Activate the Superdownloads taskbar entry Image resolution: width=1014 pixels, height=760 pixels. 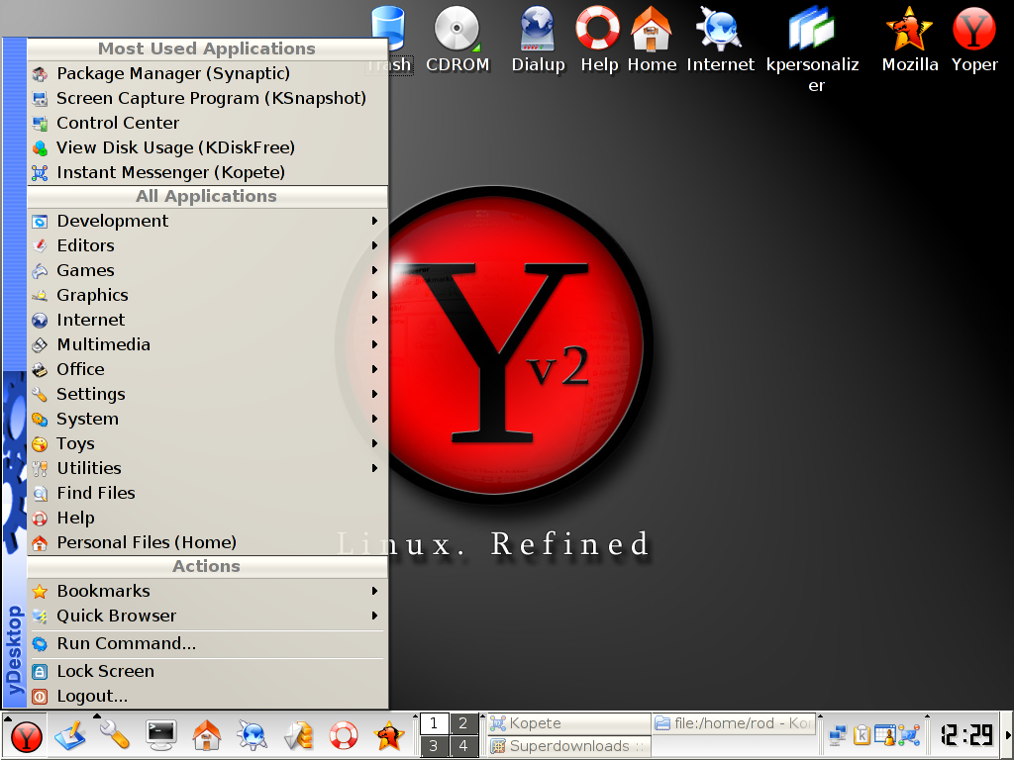tap(569, 746)
